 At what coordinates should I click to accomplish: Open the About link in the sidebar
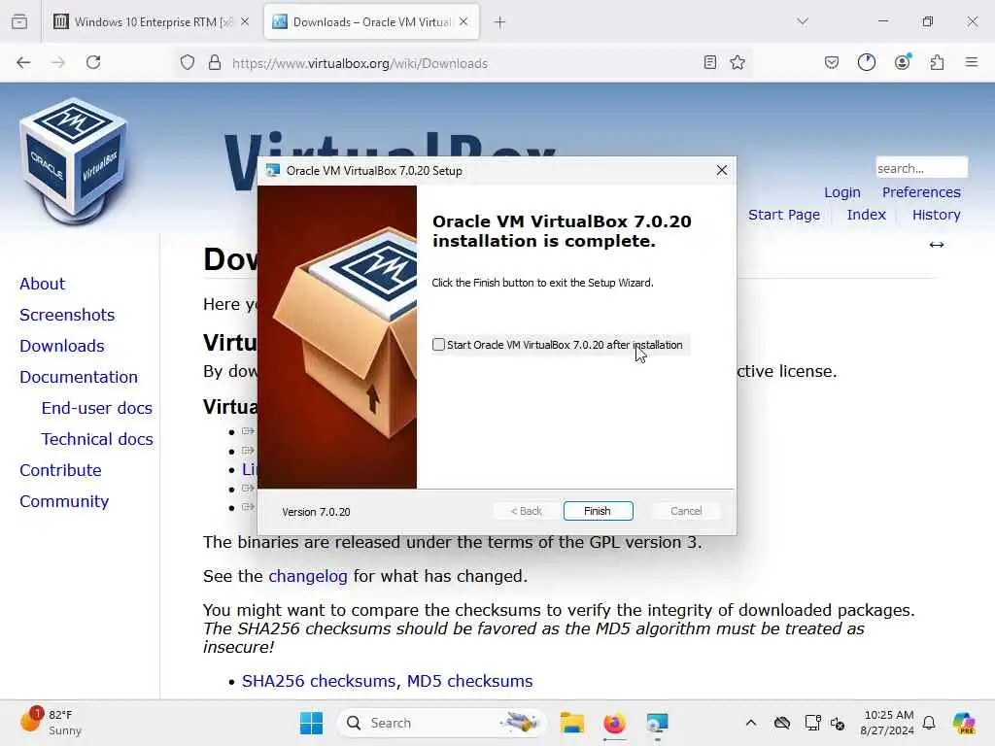click(42, 284)
